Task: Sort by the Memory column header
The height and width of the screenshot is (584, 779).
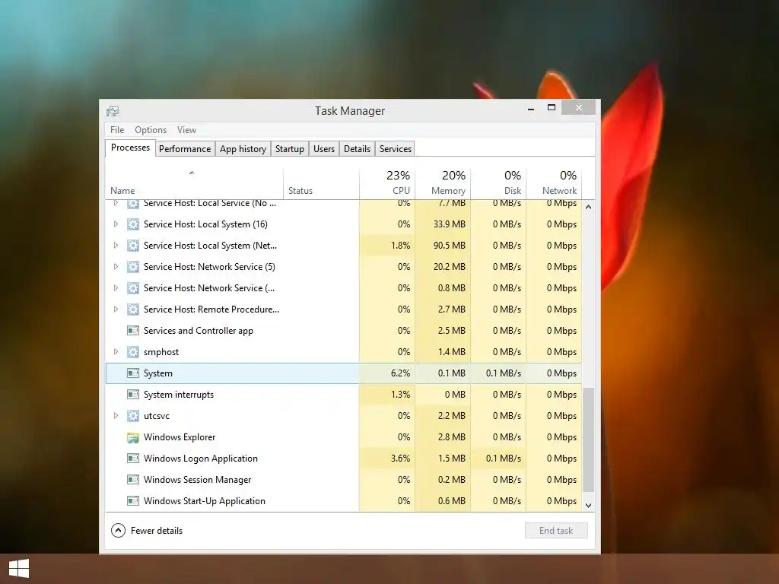Action: pyautogui.click(x=443, y=184)
